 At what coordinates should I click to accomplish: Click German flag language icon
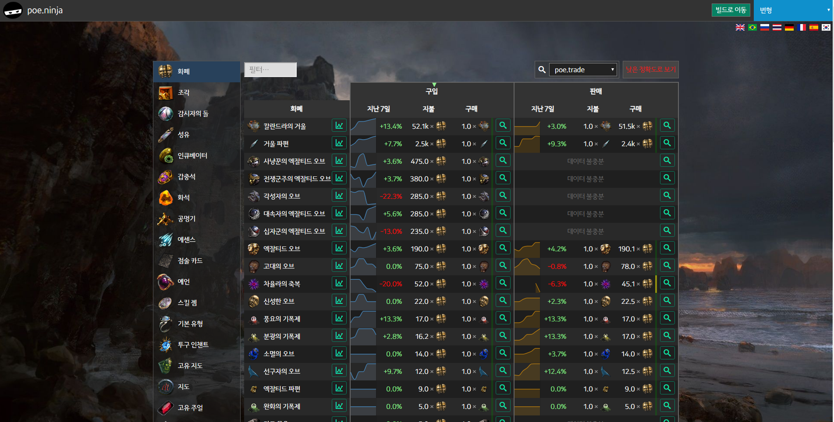coord(789,27)
